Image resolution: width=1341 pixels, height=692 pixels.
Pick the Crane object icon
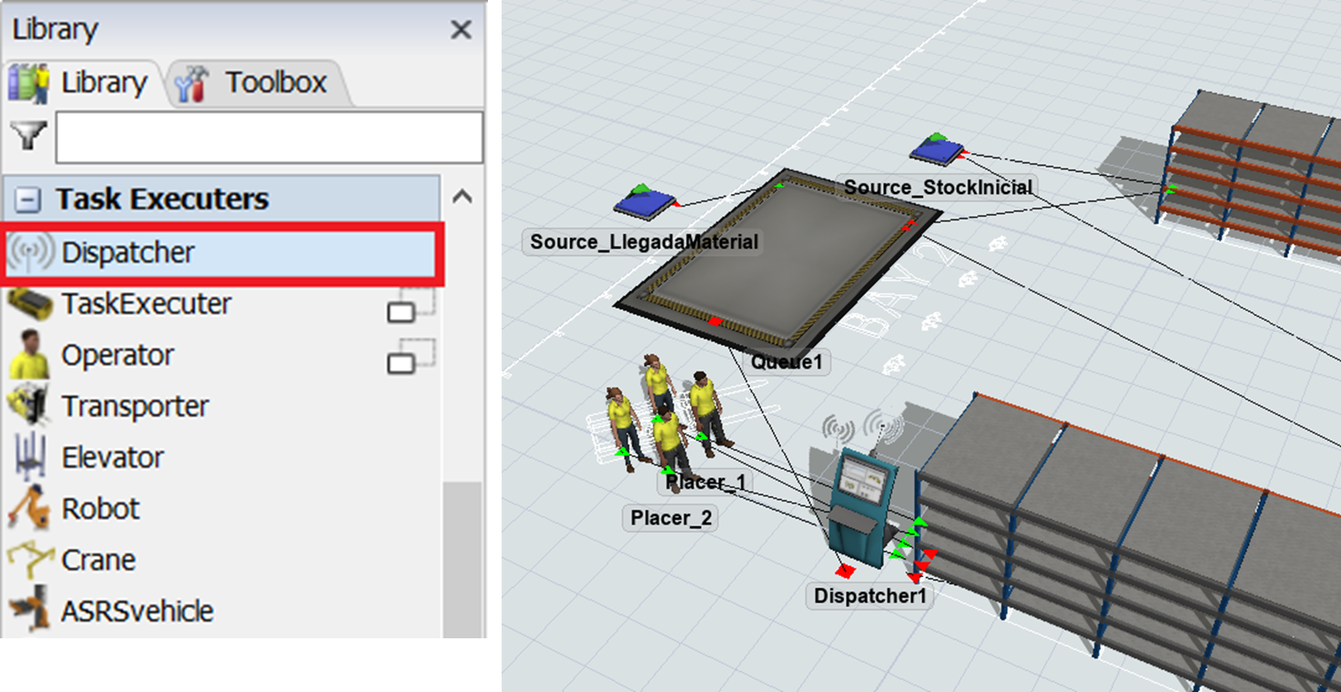pyautogui.click(x=30, y=559)
